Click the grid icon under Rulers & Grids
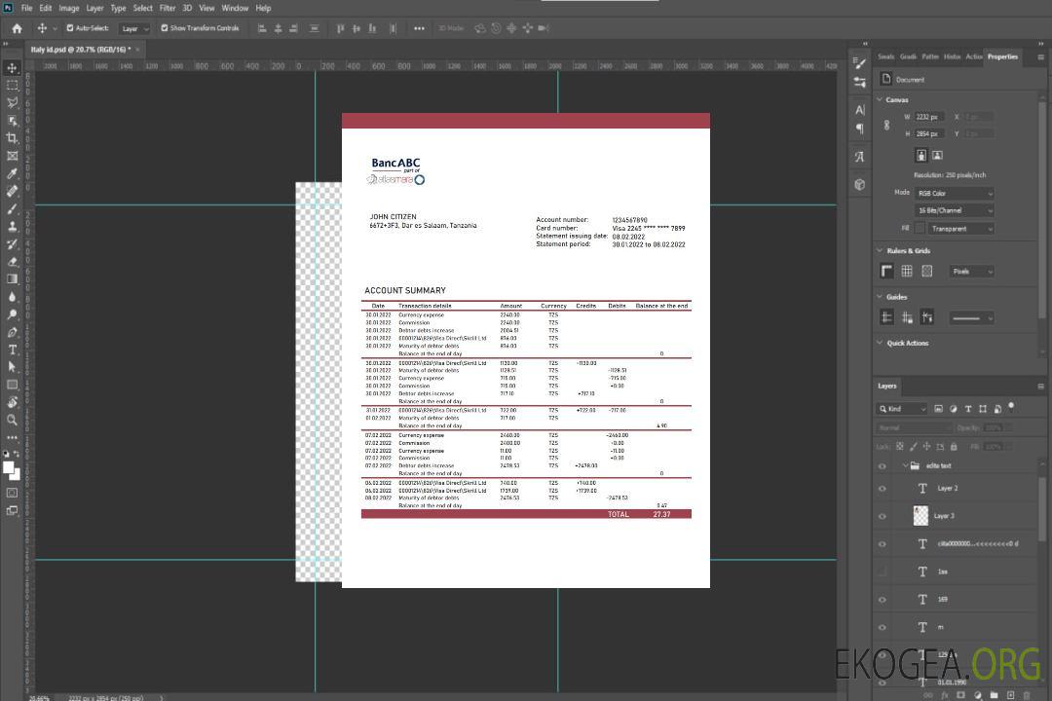 [x=907, y=272]
